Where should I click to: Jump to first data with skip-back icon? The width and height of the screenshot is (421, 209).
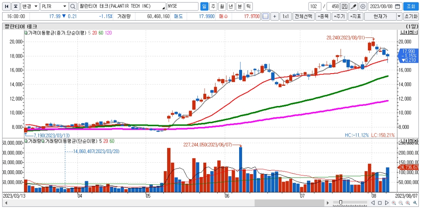click(6, 6)
